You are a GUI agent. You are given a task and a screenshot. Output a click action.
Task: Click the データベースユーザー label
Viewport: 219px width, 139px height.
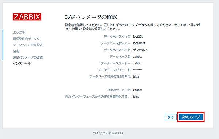[115, 63]
